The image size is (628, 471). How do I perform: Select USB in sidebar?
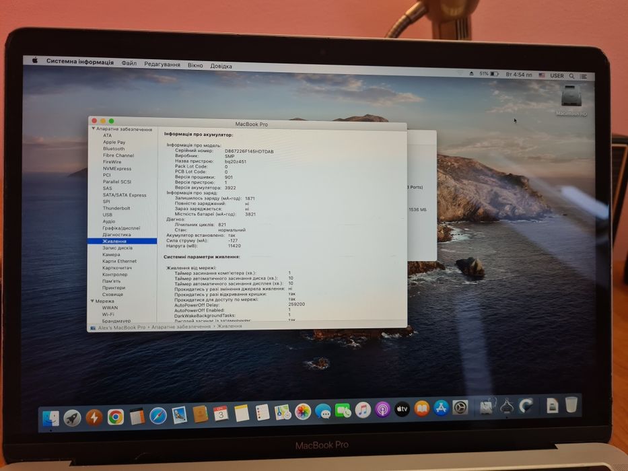coord(107,215)
